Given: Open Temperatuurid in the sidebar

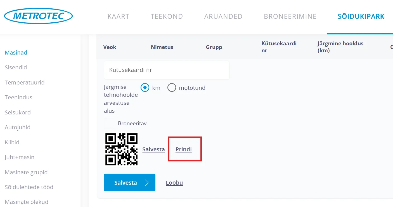Looking at the screenshot, I should pos(25,83).
